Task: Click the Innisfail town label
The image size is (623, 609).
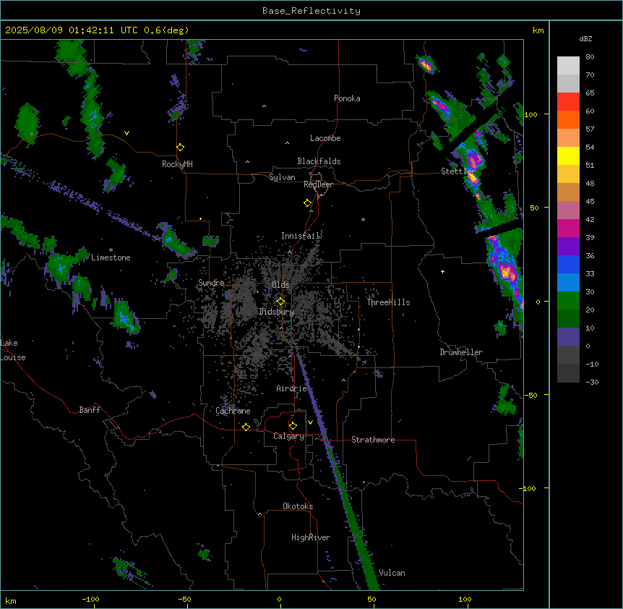Action: (x=301, y=236)
